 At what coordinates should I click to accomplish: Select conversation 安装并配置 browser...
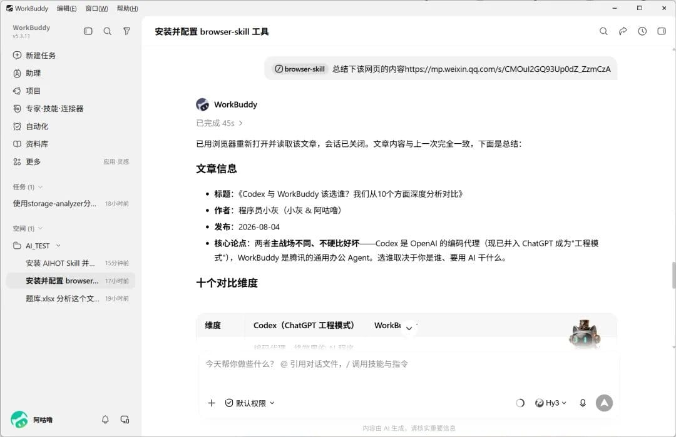point(71,280)
